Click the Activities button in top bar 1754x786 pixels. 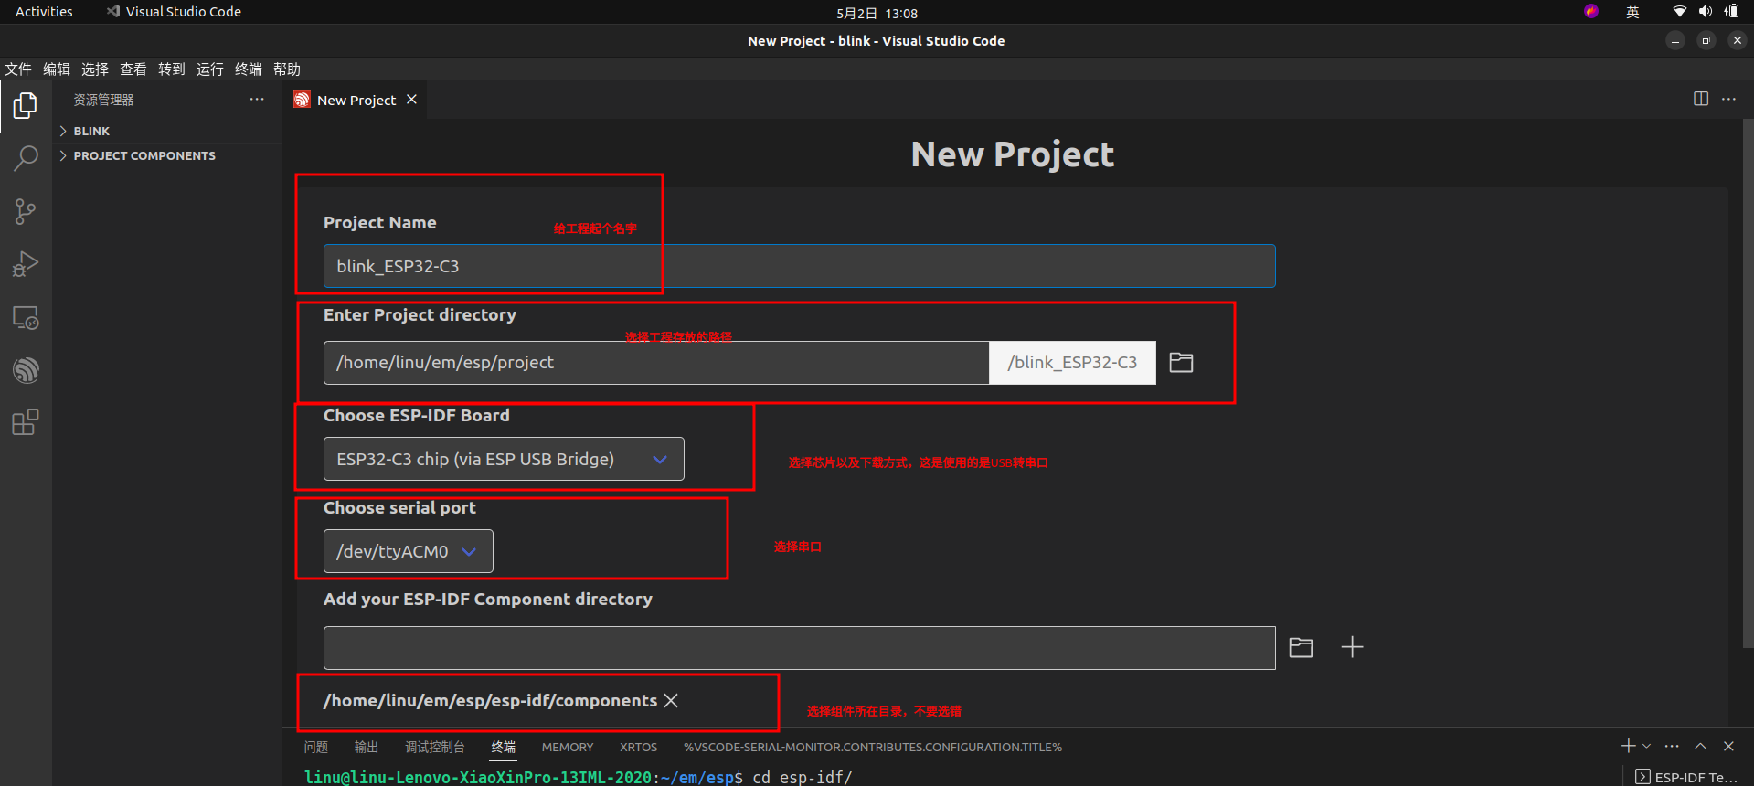coord(44,12)
